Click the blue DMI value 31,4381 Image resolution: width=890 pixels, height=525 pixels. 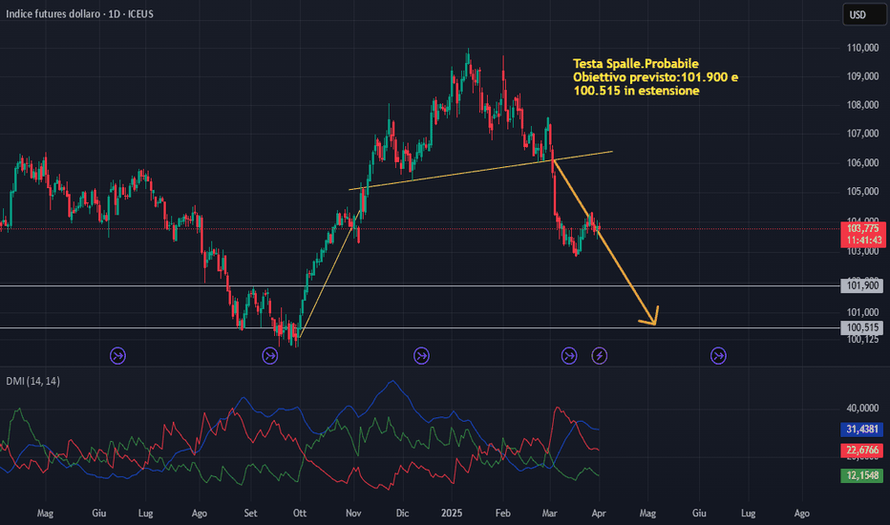coord(861,430)
